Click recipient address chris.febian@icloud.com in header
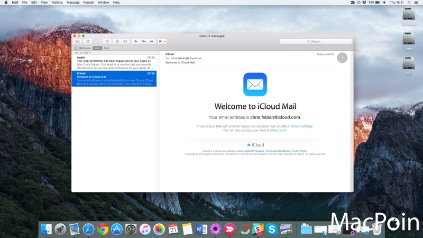Screen dimensions: 423x238 click(x=186, y=58)
